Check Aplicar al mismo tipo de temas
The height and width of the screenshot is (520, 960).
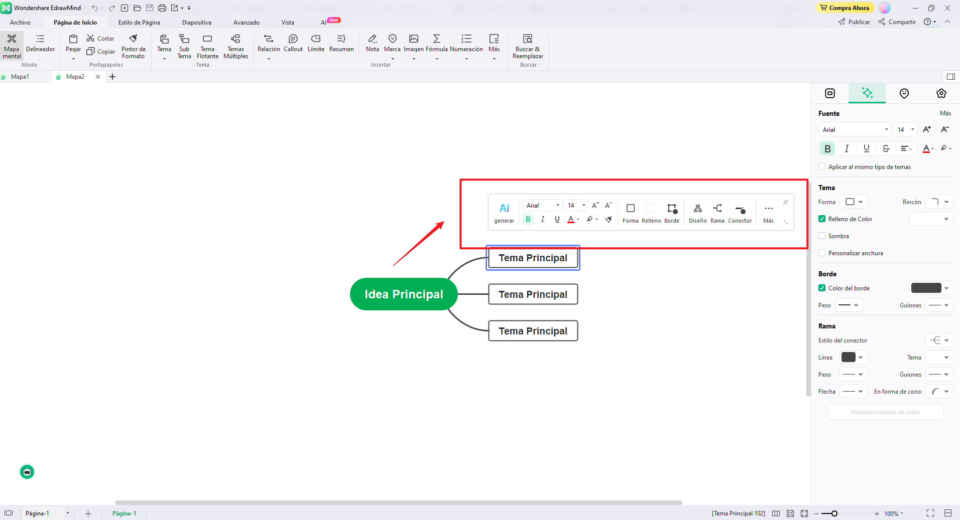(822, 166)
